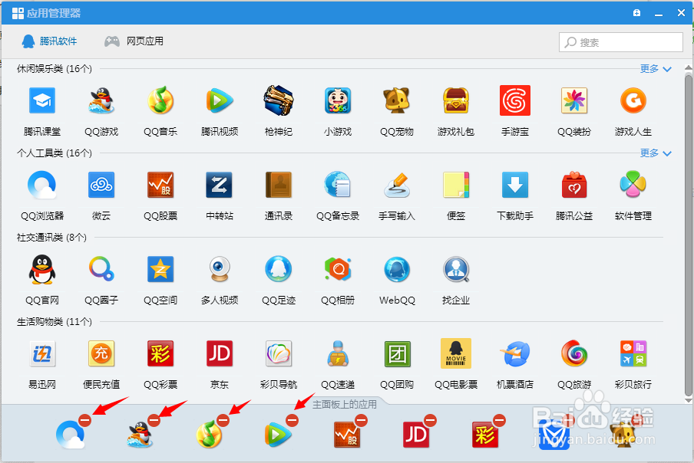Open 游戏礼包 treasure chest icon
Screen dimensions: 694x463
(456, 100)
